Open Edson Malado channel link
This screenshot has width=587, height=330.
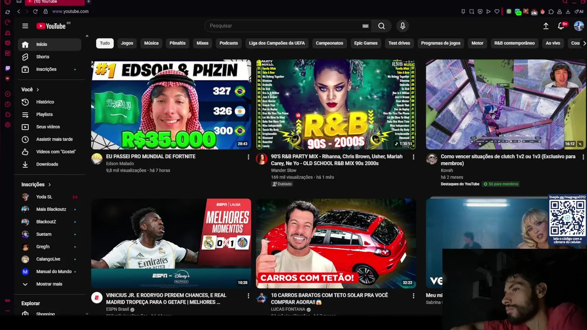coord(120,164)
